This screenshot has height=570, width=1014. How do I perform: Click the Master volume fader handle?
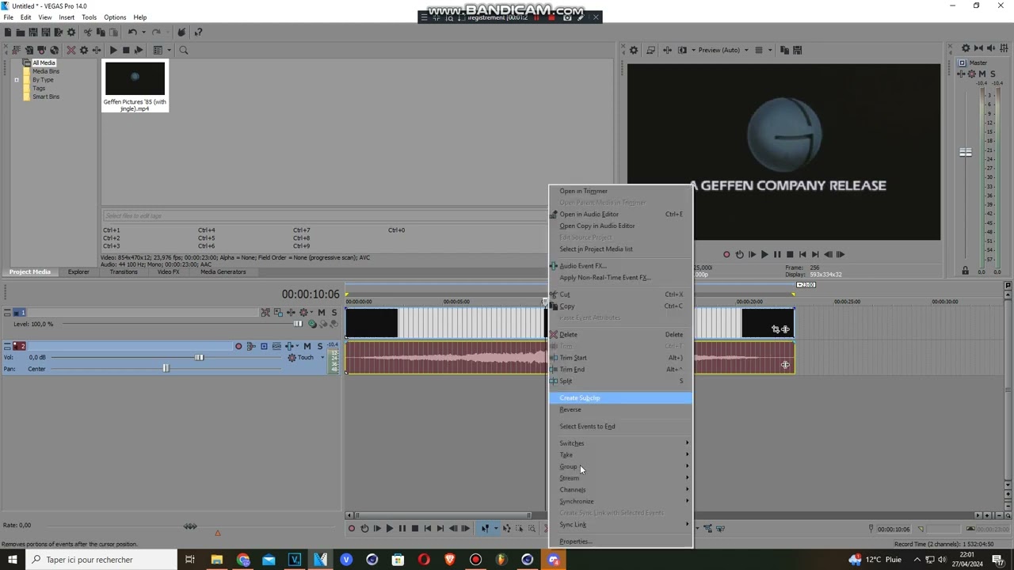[x=965, y=152]
